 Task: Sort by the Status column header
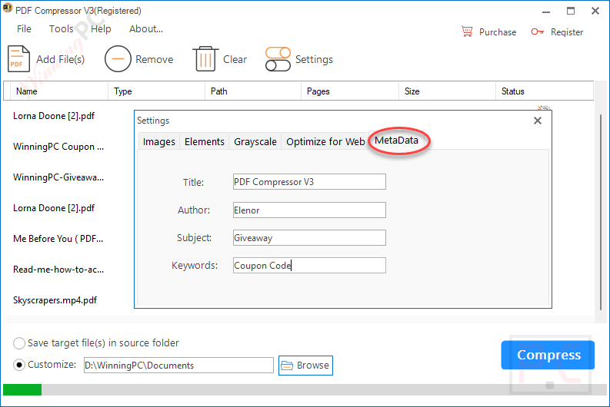(x=545, y=91)
